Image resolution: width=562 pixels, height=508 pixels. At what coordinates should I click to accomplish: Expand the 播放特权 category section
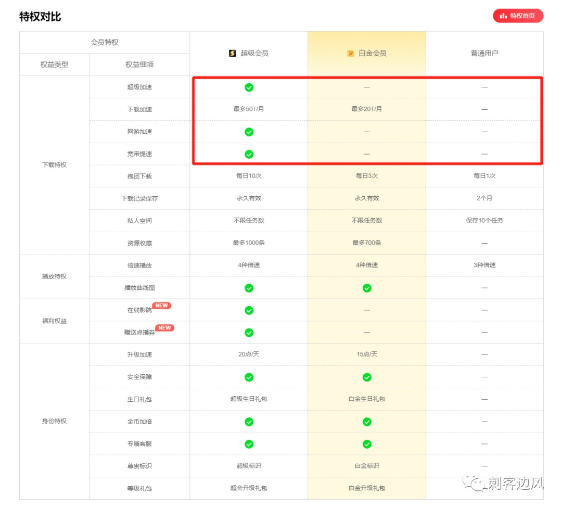54,276
